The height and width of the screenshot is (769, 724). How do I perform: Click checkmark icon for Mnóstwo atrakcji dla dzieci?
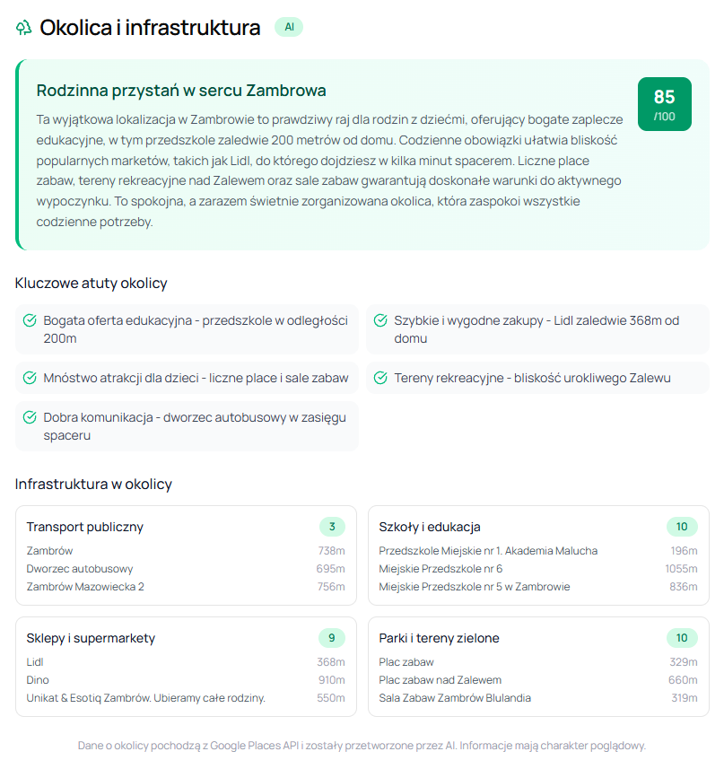click(x=30, y=378)
